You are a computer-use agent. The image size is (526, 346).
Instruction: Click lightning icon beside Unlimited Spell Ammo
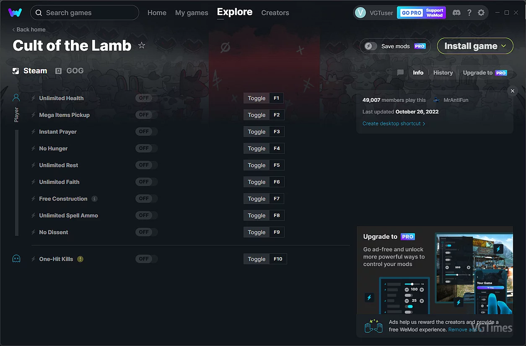[x=34, y=215]
